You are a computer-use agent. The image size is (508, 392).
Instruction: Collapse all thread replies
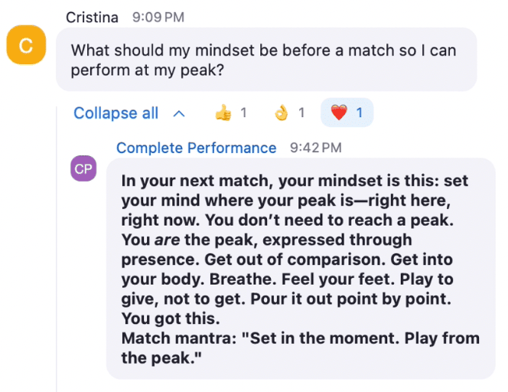click(116, 113)
